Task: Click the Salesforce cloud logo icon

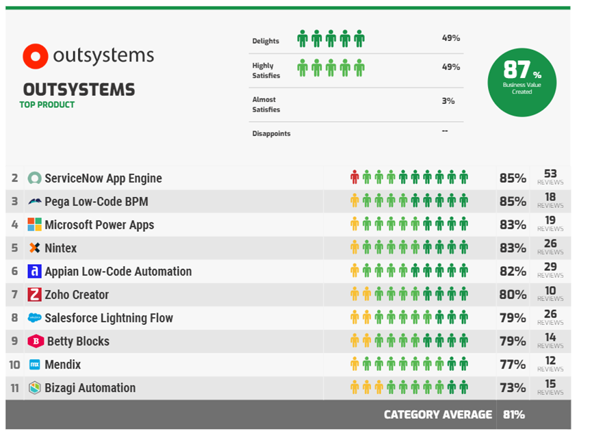Action: coord(34,318)
